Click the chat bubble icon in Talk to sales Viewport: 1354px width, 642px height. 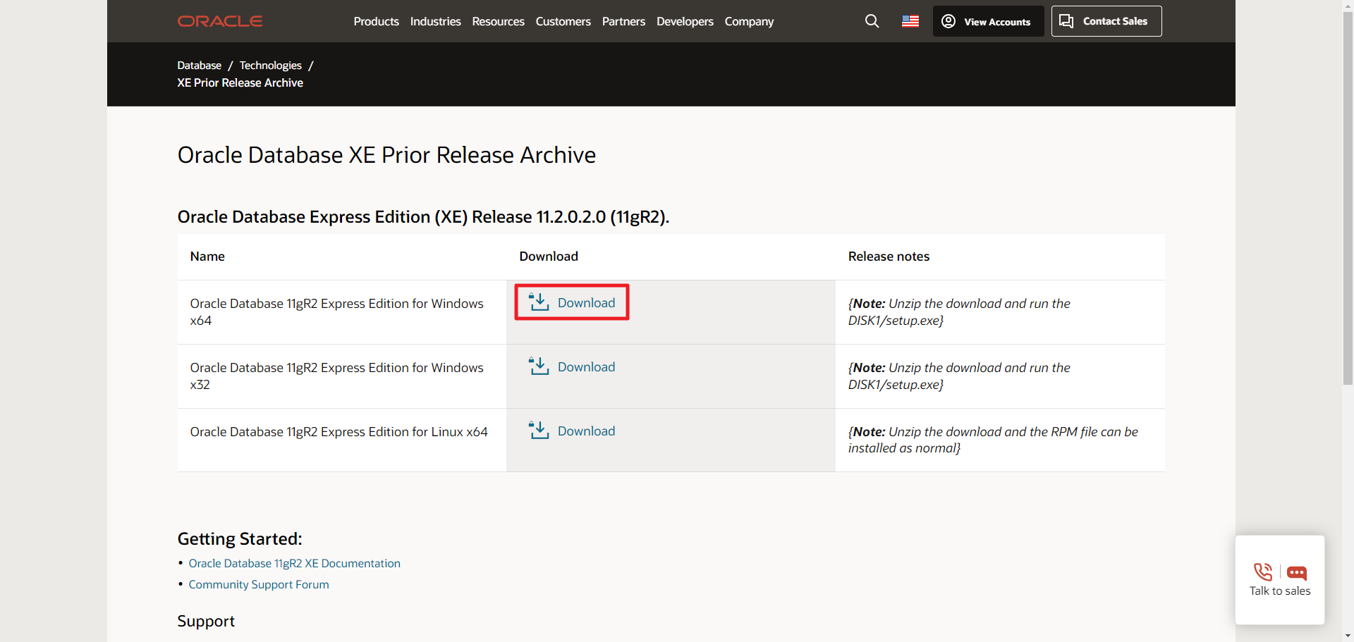click(x=1297, y=573)
